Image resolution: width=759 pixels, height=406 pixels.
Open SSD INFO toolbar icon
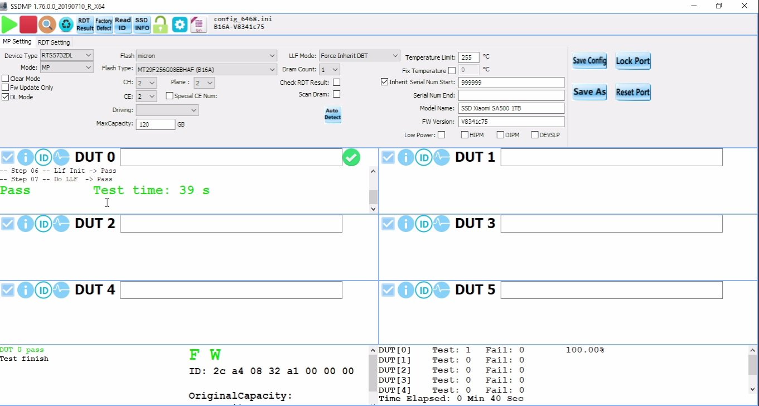[x=142, y=25]
